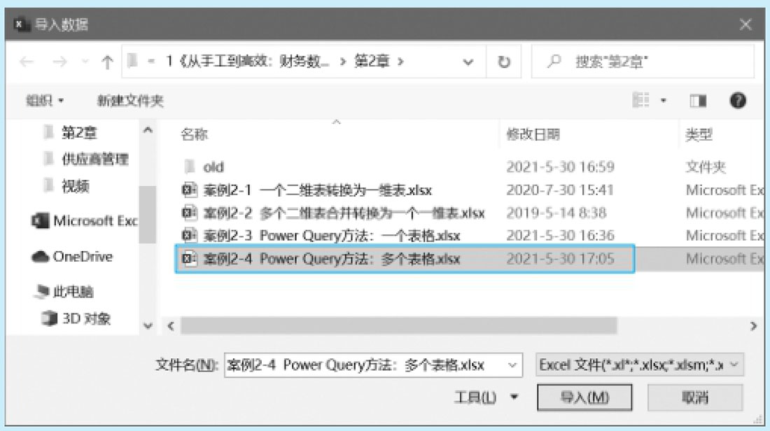Expand the arrow after 第2章 in address bar
Image resolution: width=770 pixels, height=431 pixels.
(400, 62)
